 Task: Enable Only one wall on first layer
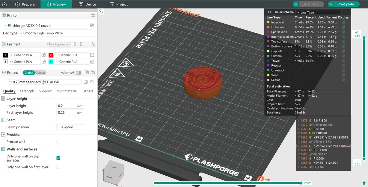(58, 167)
